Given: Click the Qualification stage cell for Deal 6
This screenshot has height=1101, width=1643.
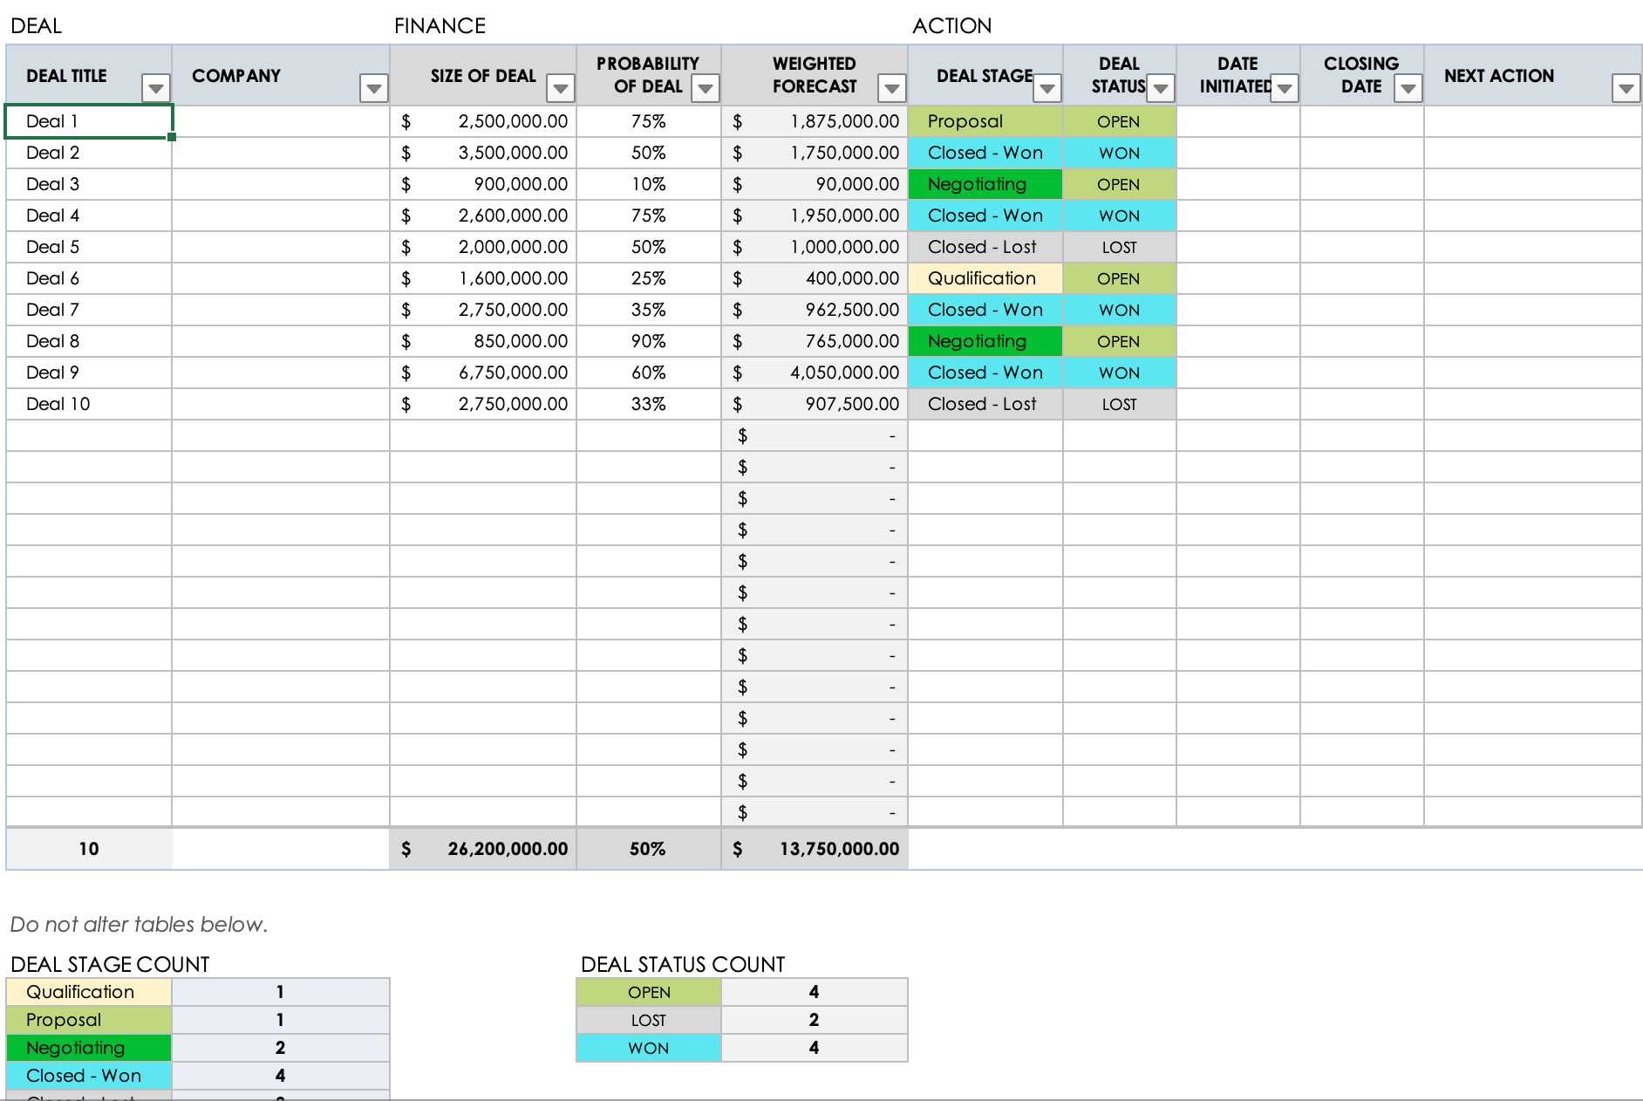Looking at the screenshot, I should [x=985, y=278].
